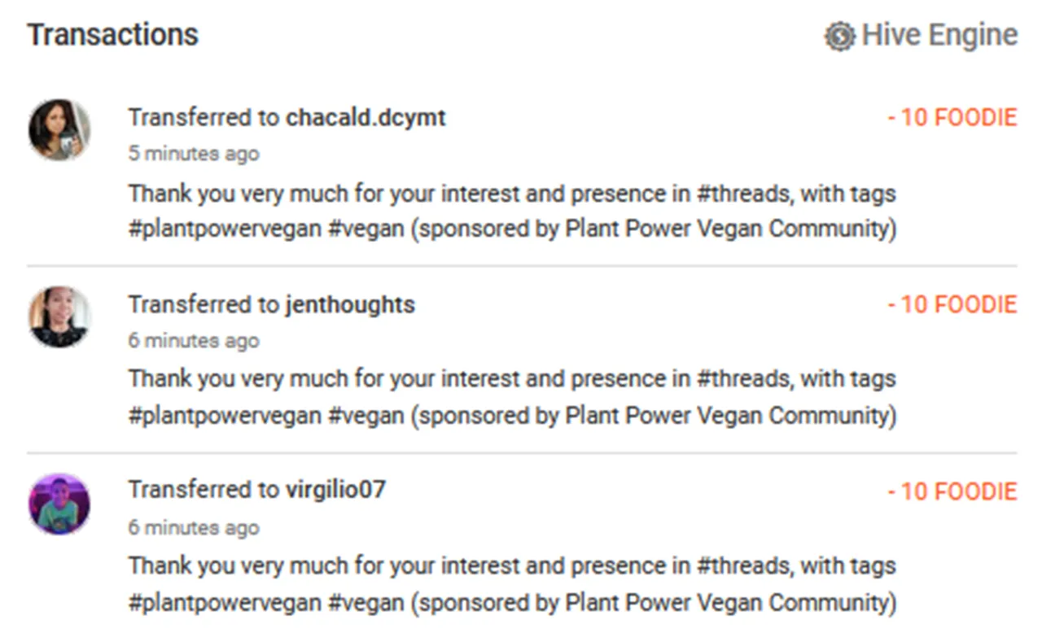
Task: Click #plantpowervegan hashtag in virgilio07 memo
Action: [225, 603]
